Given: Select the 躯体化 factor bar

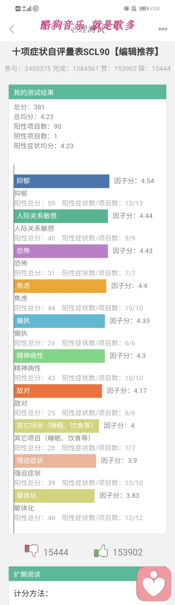Looking at the screenshot, I should (54, 496).
